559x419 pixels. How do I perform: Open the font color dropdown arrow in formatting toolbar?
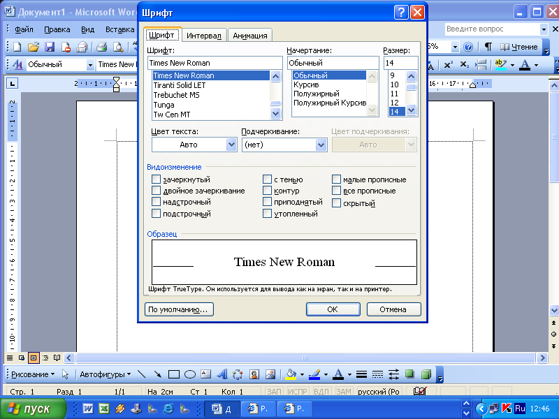pyautogui.click(x=536, y=65)
